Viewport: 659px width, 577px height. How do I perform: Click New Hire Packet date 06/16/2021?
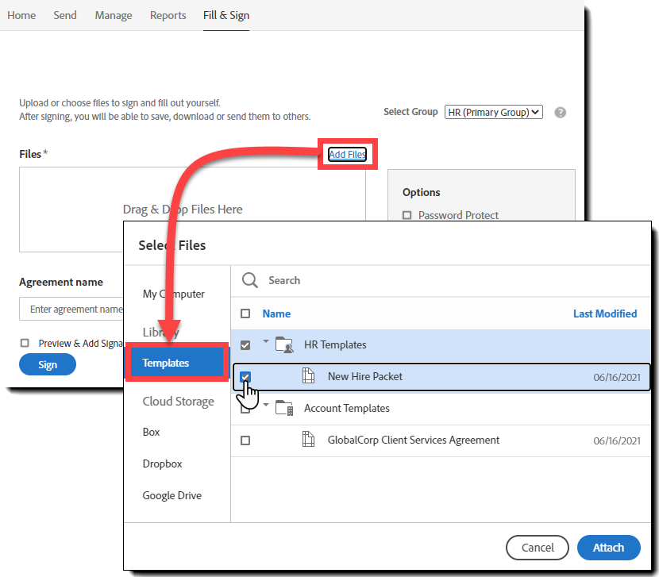coord(617,377)
